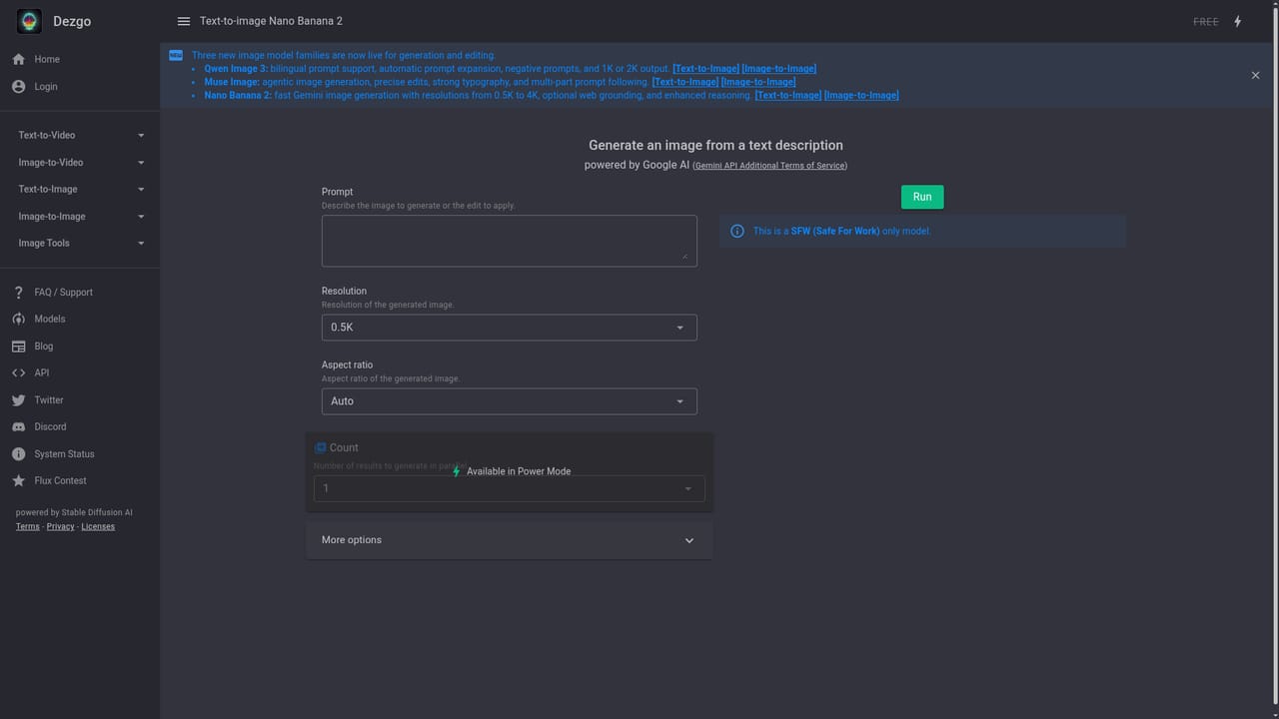Click the Prompt text area
The height and width of the screenshot is (719, 1279).
(510, 241)
